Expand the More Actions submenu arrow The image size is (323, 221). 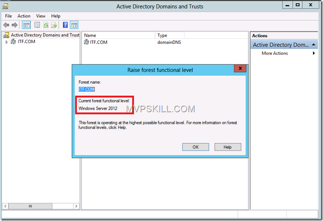[314, 53]
